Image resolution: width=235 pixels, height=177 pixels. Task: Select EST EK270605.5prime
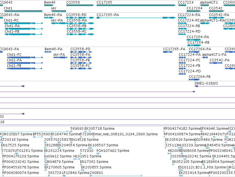(59, 167)
